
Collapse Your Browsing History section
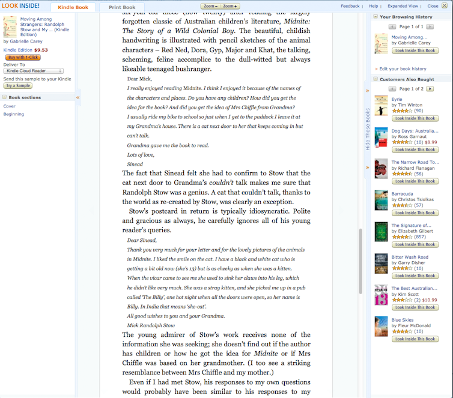click(375, 17)
